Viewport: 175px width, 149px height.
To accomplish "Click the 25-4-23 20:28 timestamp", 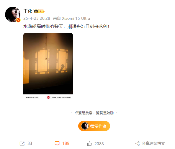I will [37, 18].
